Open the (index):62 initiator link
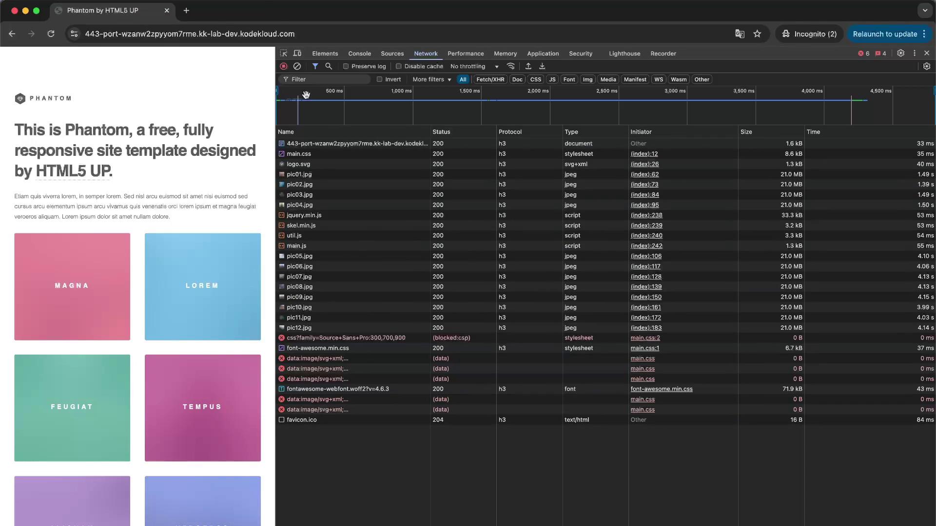 point(644,174)
